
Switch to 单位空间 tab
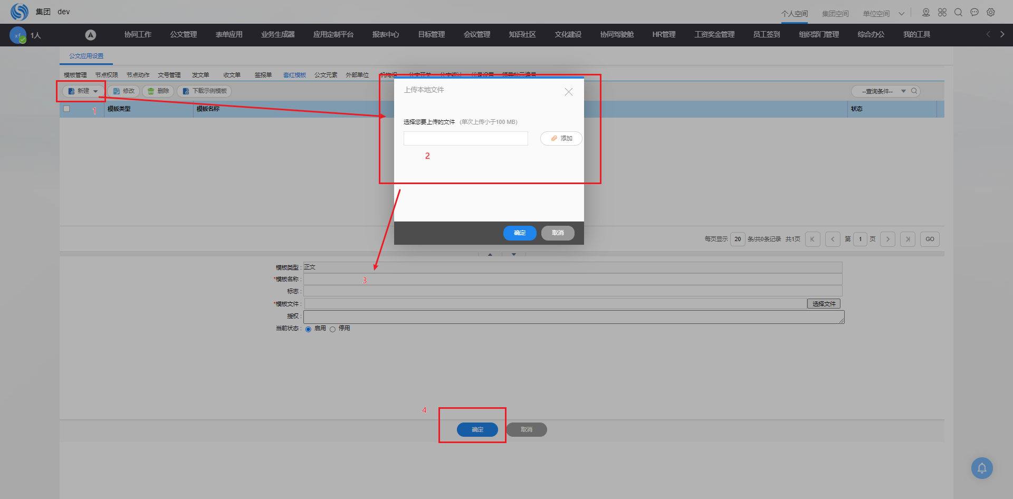pos(876,14)
